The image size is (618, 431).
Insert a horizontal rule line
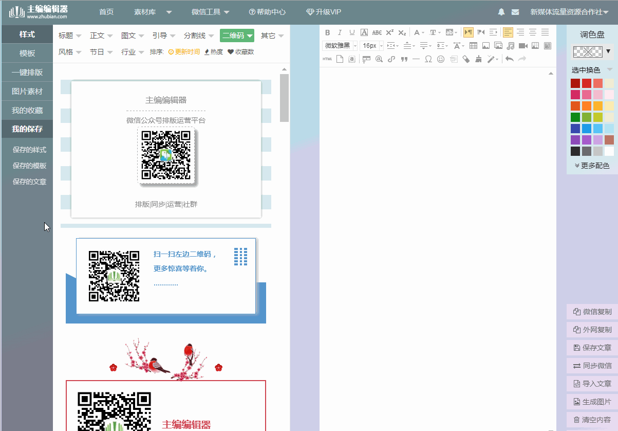[x=416, y=59]
